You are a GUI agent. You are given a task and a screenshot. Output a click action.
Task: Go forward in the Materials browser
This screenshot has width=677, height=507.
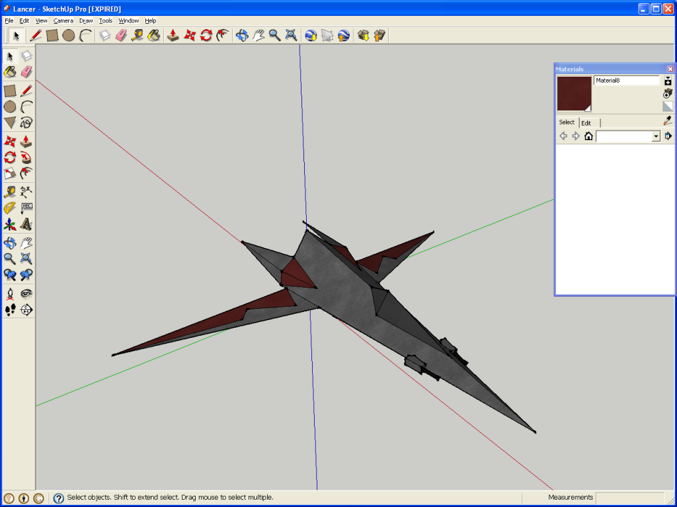pyautogui.click(x=576, y=136)
